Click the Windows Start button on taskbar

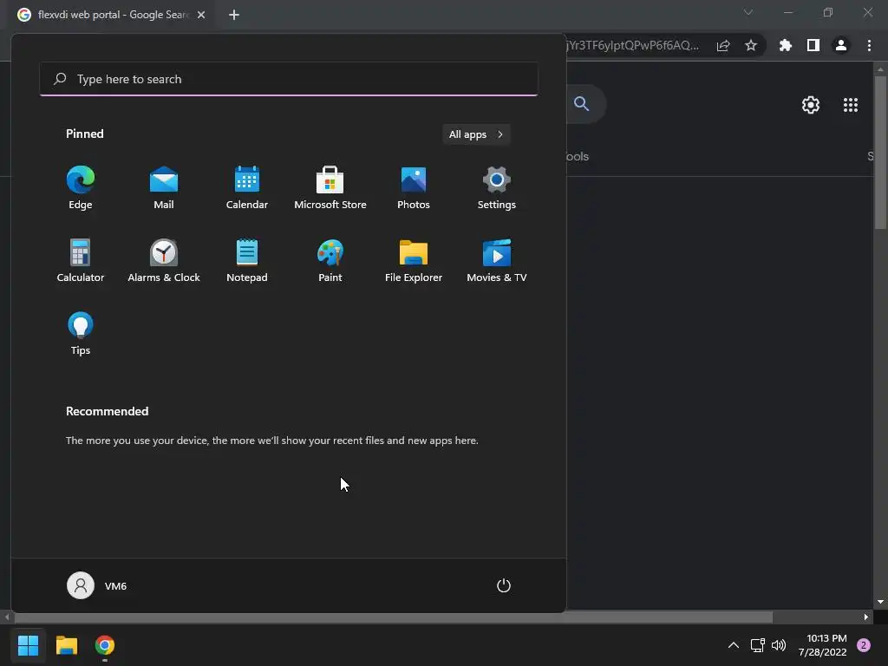coord(29,645)
